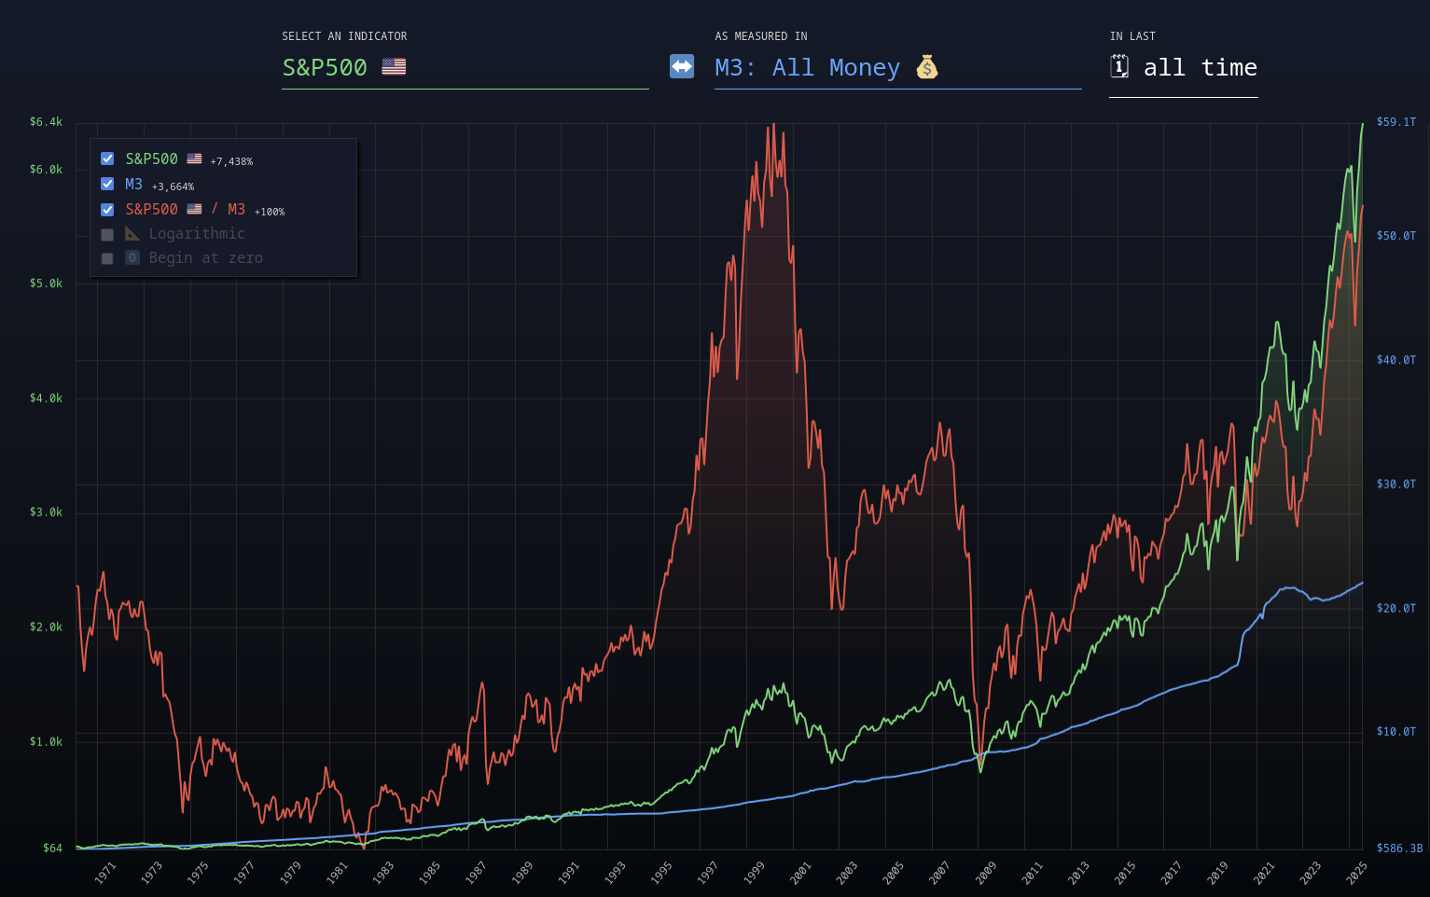Click the $6.0k left axis label

pyautogui.click(x=46, y=170)
